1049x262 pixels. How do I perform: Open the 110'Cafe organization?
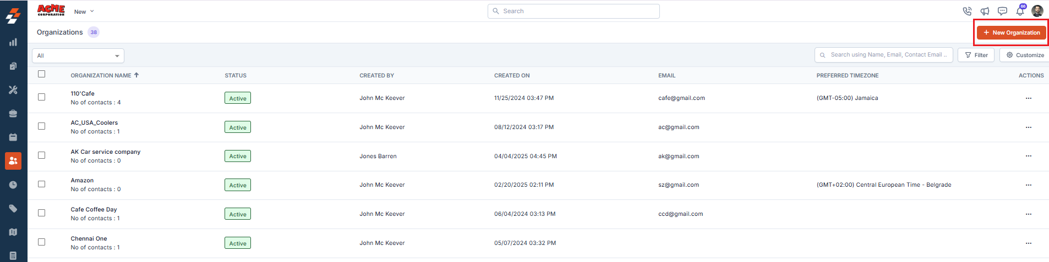(x=83, y=93)
